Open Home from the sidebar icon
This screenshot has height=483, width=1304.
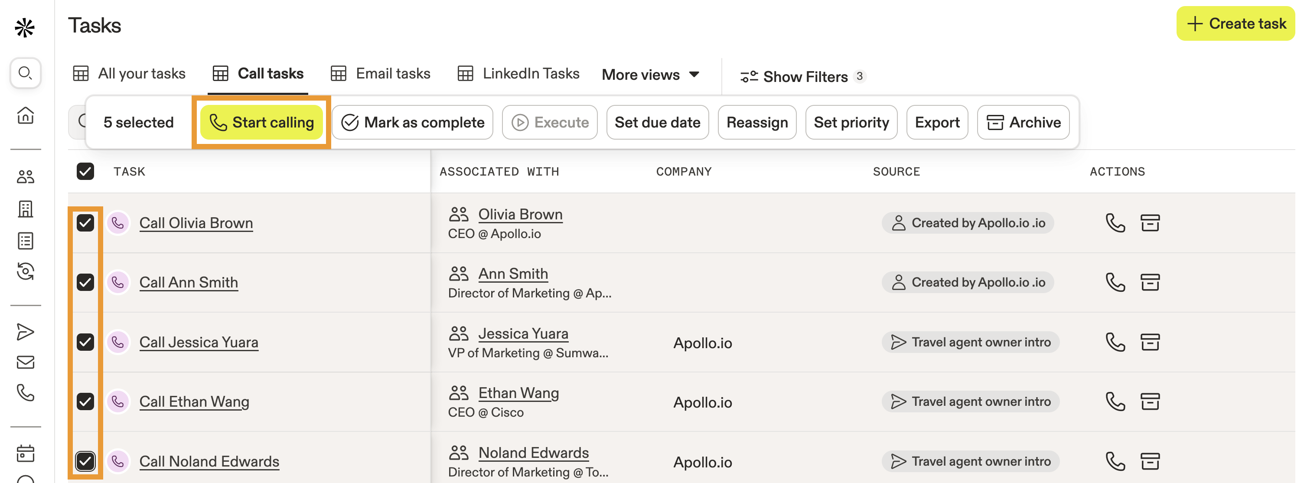click(25, 115)
